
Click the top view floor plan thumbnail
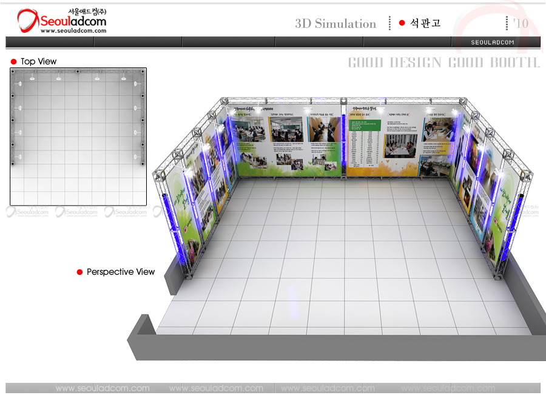78,136
